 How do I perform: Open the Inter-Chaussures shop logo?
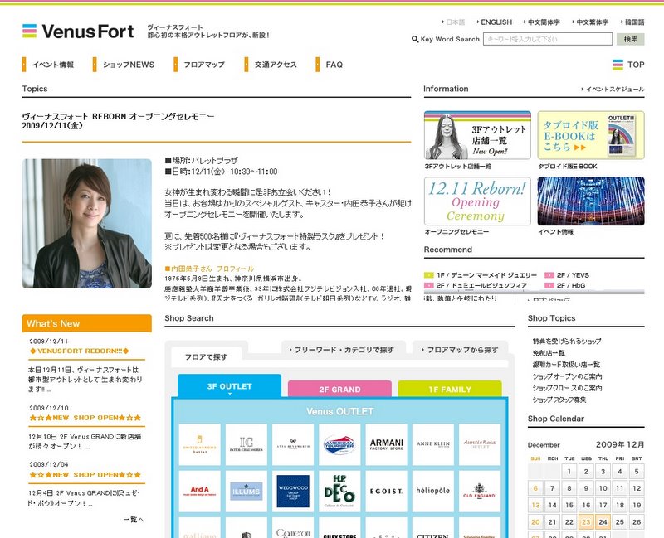click(x=246, y=444)
